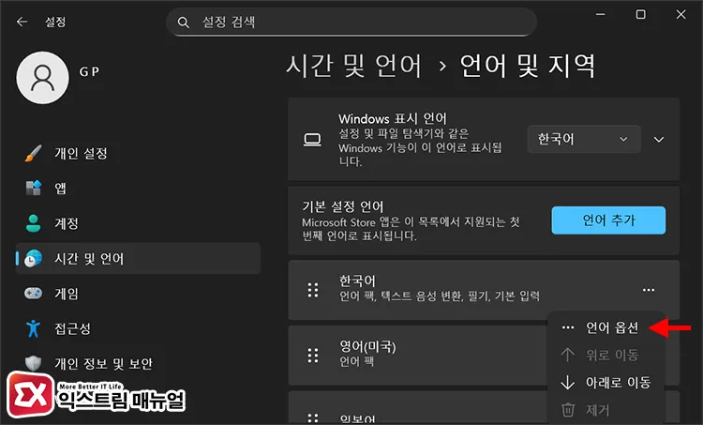This screenshot has height=425, width=703.
Task: Click the 언어 및 지역 page title
Action: [528, 66]
